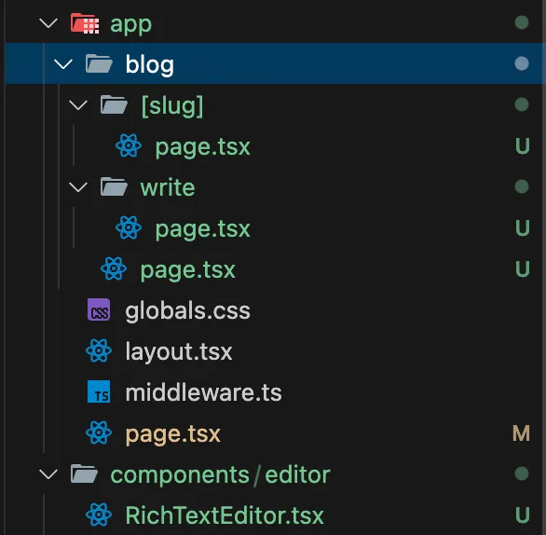Click the CSS icon beside globals.css

coord(99,309)
